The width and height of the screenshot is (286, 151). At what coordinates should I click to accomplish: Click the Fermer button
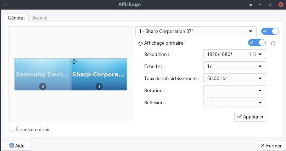[271, 145]
